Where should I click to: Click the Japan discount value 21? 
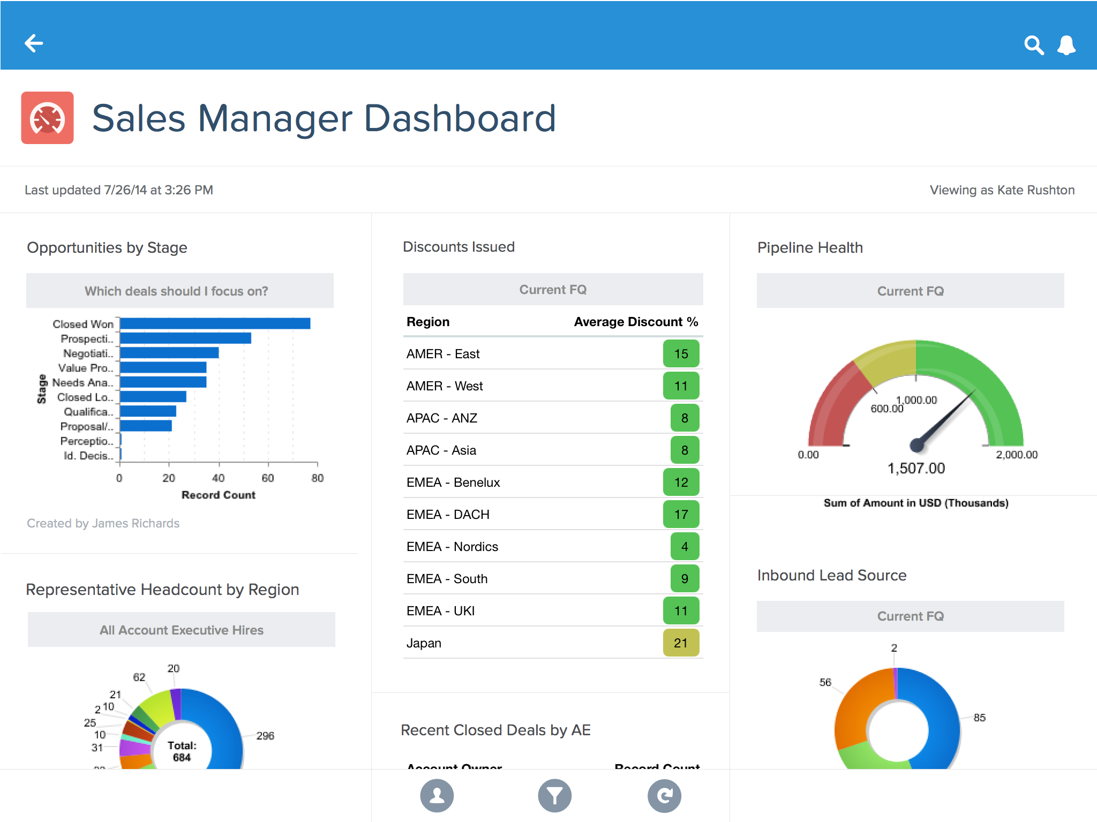pos(681,643)
